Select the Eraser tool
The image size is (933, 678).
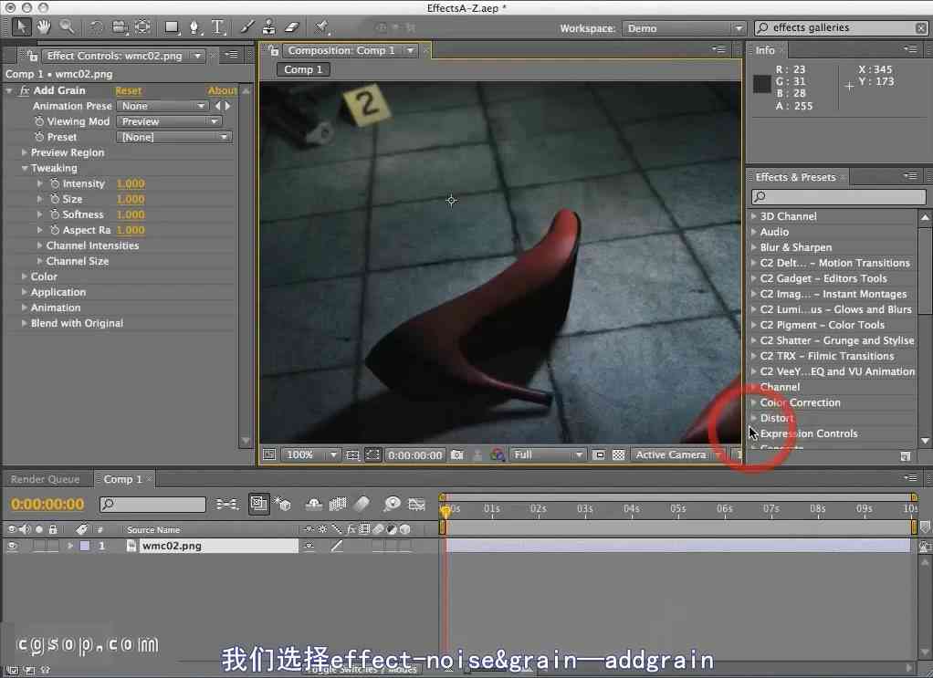point(292,27)
